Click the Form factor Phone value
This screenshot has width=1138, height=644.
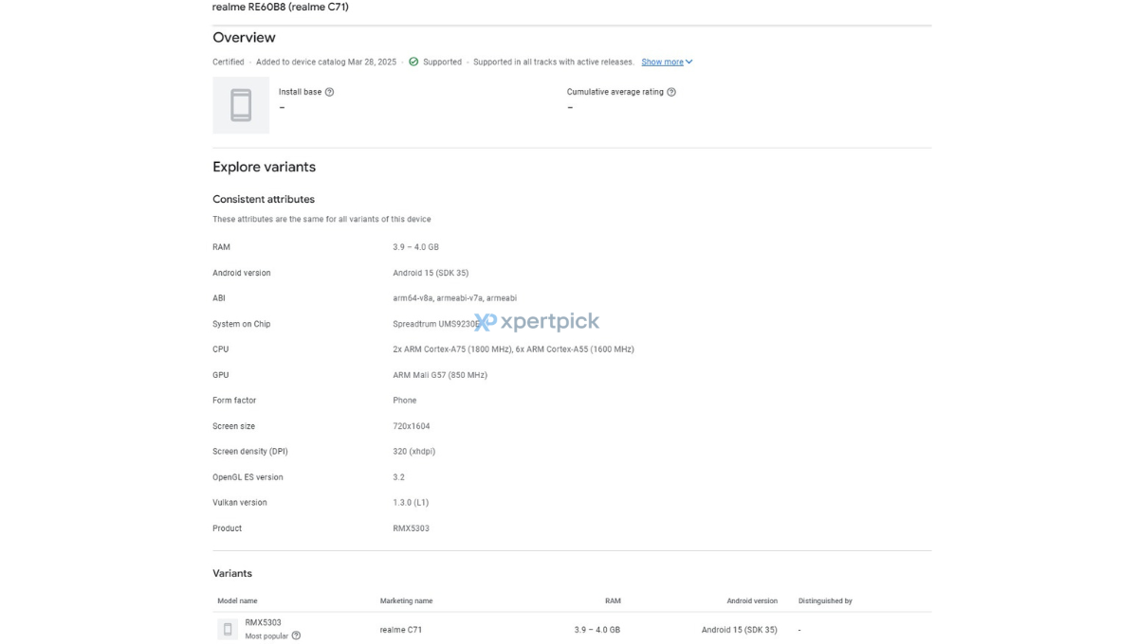[405, 401]
